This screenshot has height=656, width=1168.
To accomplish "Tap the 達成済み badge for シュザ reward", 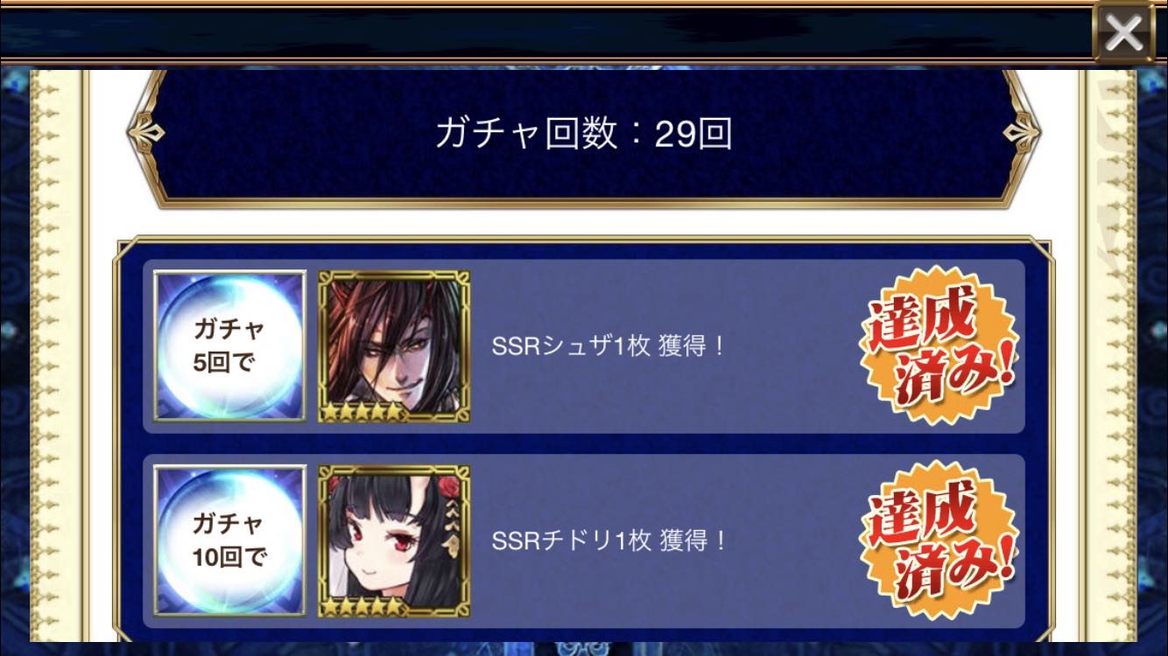I will [939, 346].
